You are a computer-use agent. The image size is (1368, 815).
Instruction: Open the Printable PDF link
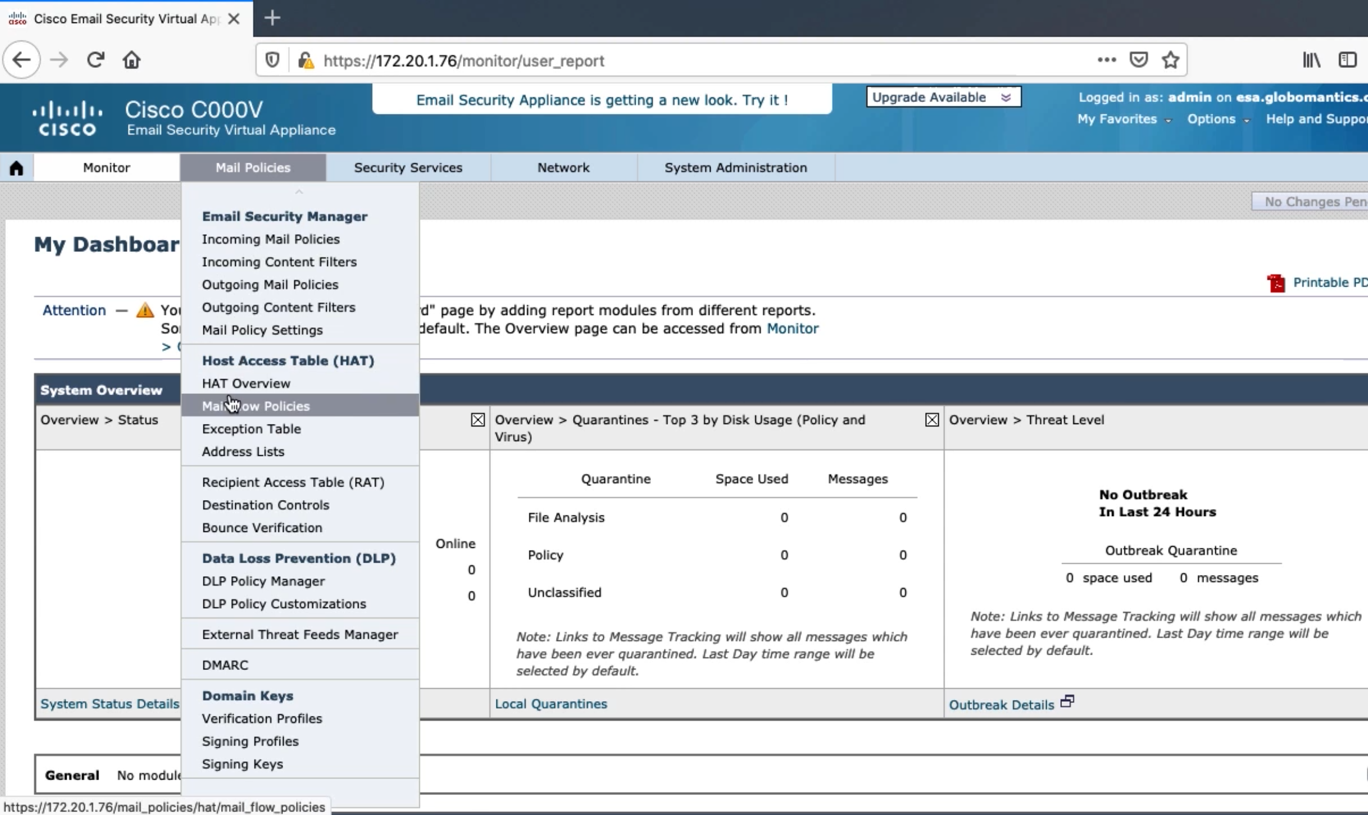tap(1330, 282)
